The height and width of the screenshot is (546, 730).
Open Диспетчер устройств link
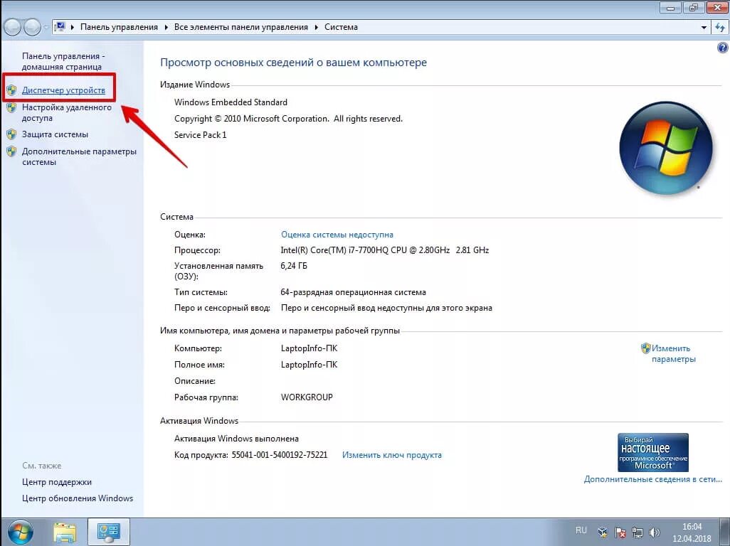(x=63, y=90)
